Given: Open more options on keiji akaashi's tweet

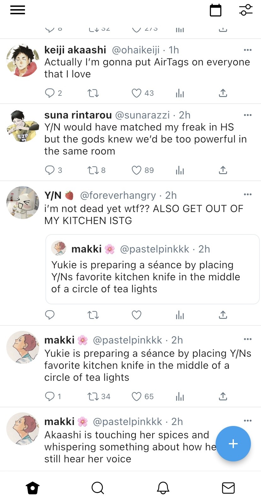Looking at the screenshot, I should pyautogui.click(x=248, y=50).
